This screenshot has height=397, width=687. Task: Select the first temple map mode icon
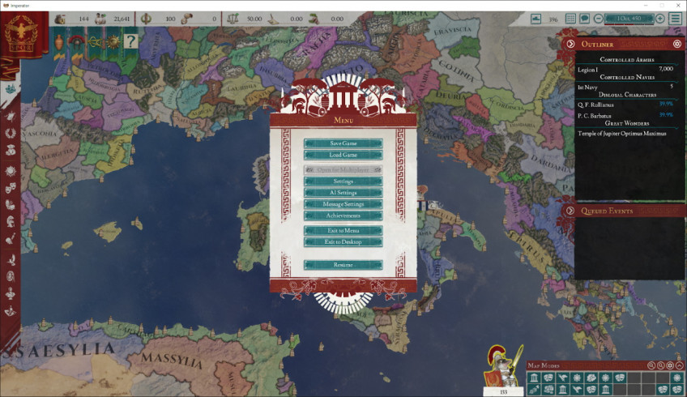coord(534,378)
